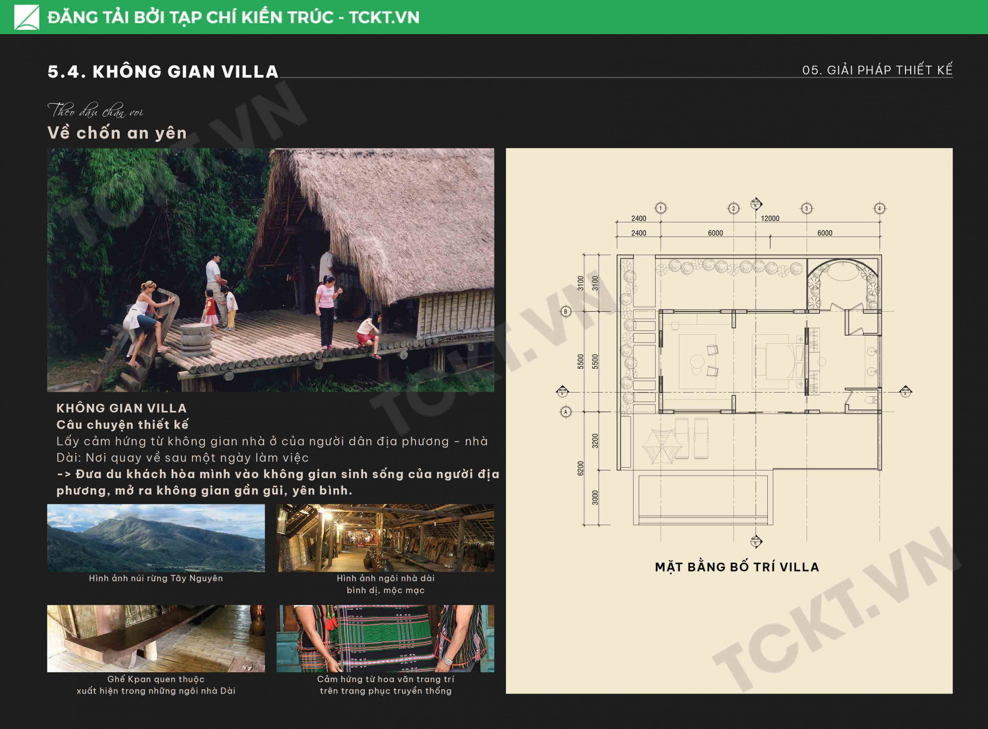988x729 pixels.
Task: Click 'MẶT BẰNG BỐ TRÍ VILLA' plan title
Action: click(737, 567)
